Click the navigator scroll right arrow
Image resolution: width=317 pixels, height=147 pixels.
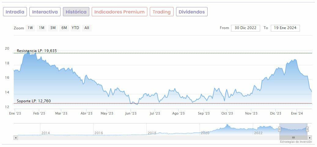[310, 138]
